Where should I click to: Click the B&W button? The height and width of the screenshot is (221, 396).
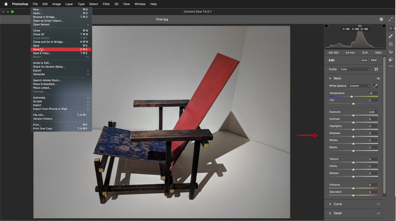click(374, 60)
